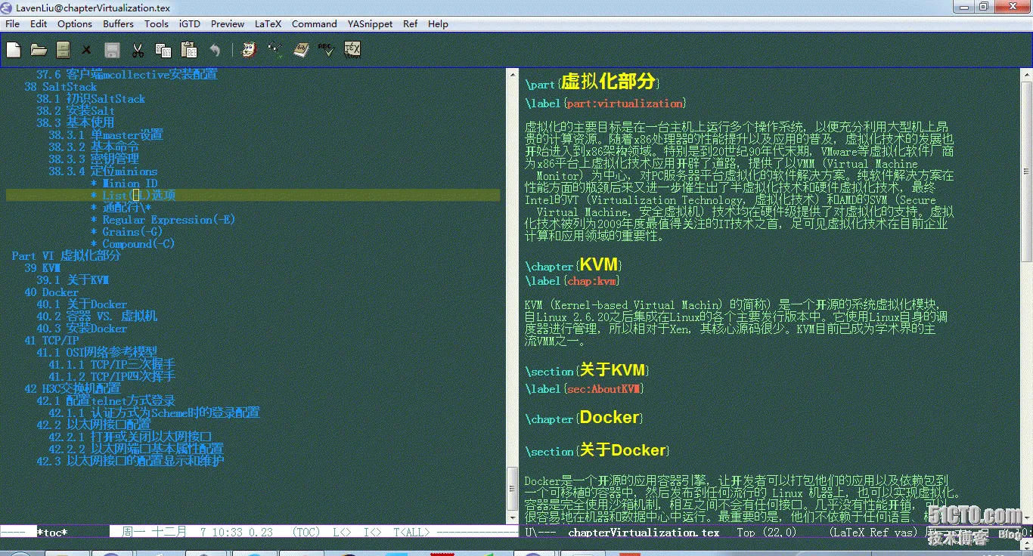Select the Minion ID TOC item
This screenshot has height=556, width=1033.
[124, 184]
